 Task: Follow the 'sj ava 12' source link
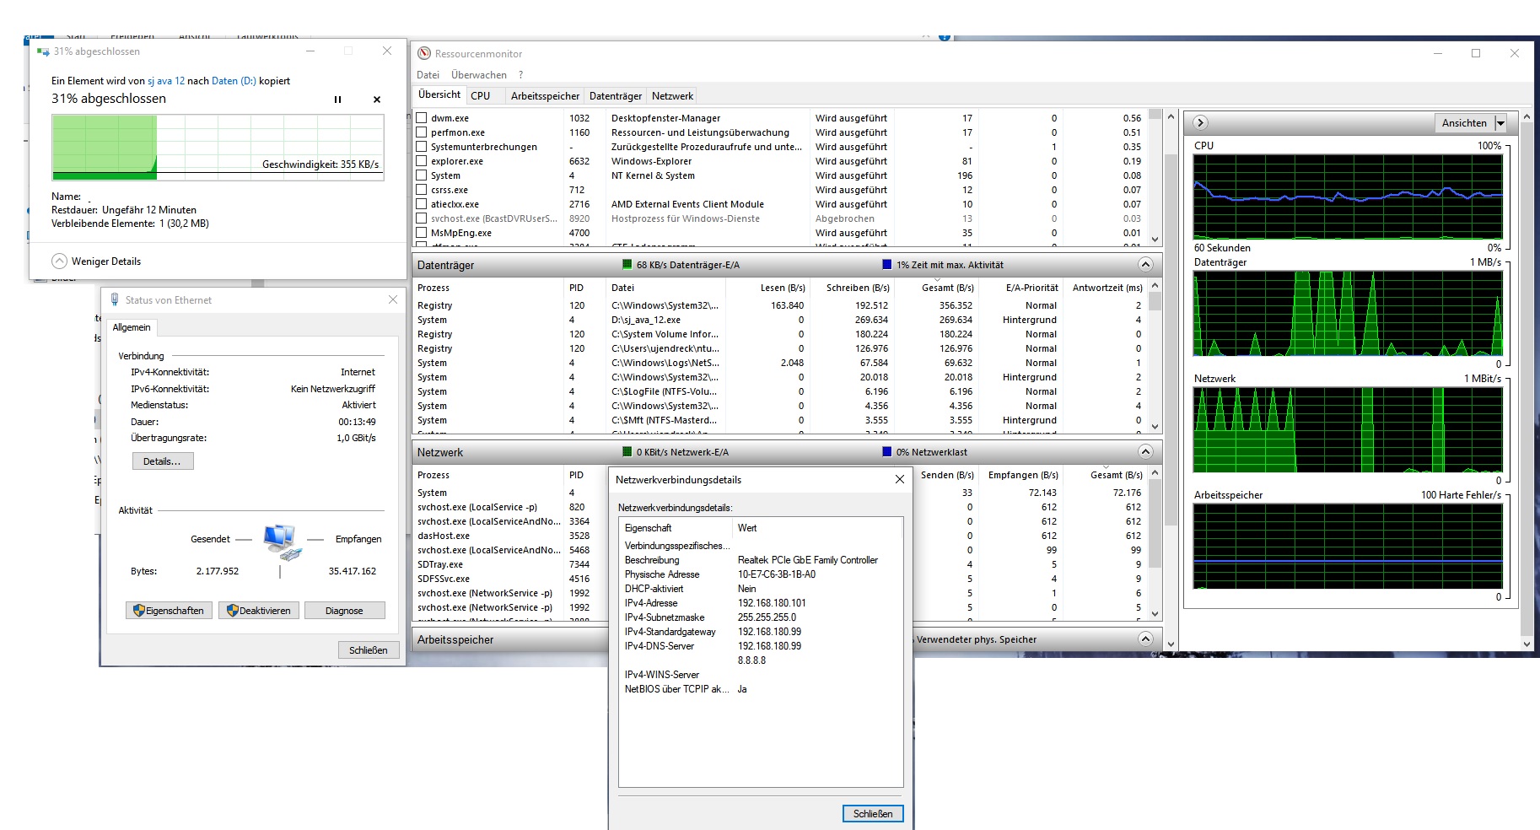(x=166, y=81)
